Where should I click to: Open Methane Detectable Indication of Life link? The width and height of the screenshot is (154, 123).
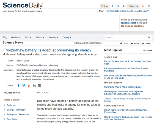(128, 77)
